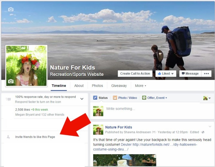
Task: Open the post-as identity dropdown
Action: point(207,98)
